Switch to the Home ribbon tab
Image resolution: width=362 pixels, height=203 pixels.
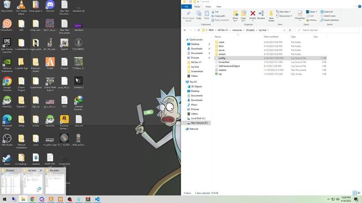[x=197, y=7]
